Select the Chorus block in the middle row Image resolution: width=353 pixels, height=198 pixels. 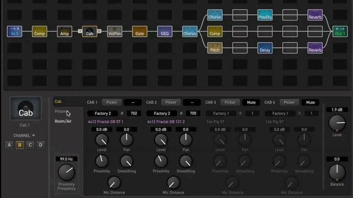click(x=190, y=31)
